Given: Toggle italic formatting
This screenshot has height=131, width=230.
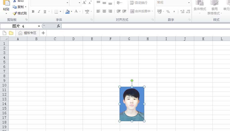Looking at the screenshot, I should (39, 12).
